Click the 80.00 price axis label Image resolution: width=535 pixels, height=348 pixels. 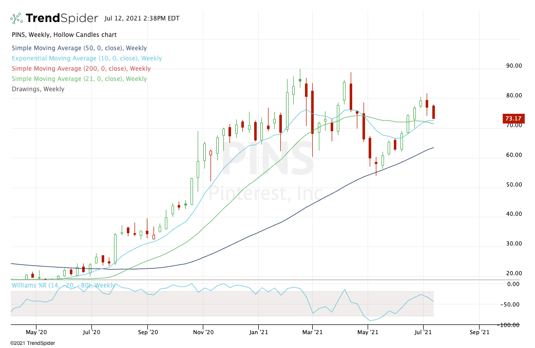tap(514, 95)
